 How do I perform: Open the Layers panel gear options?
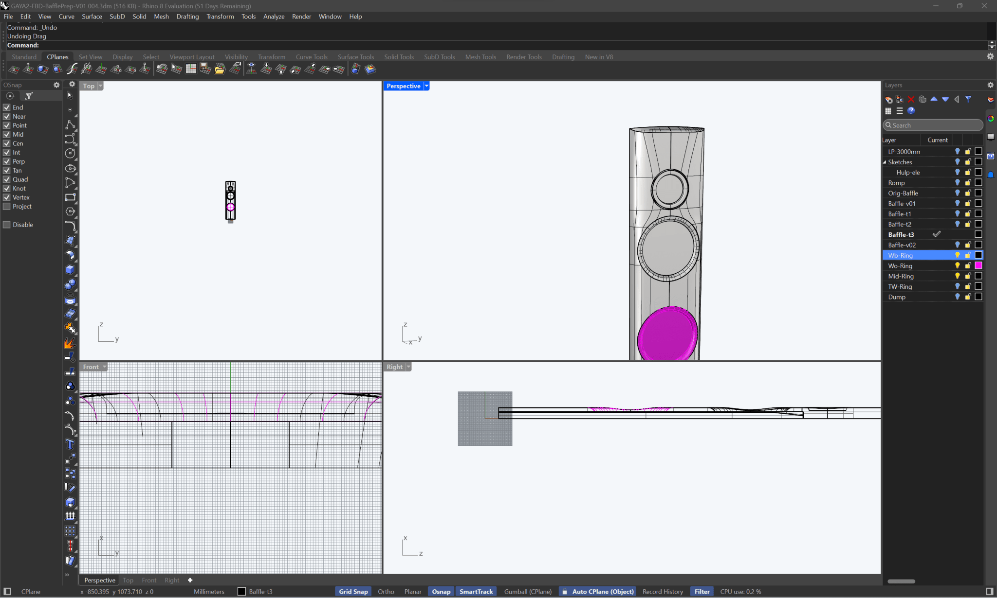(x=990, y=85)
